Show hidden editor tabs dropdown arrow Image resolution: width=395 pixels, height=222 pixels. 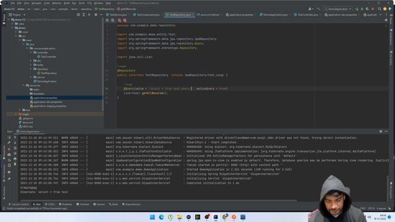(x=380, y=15)
